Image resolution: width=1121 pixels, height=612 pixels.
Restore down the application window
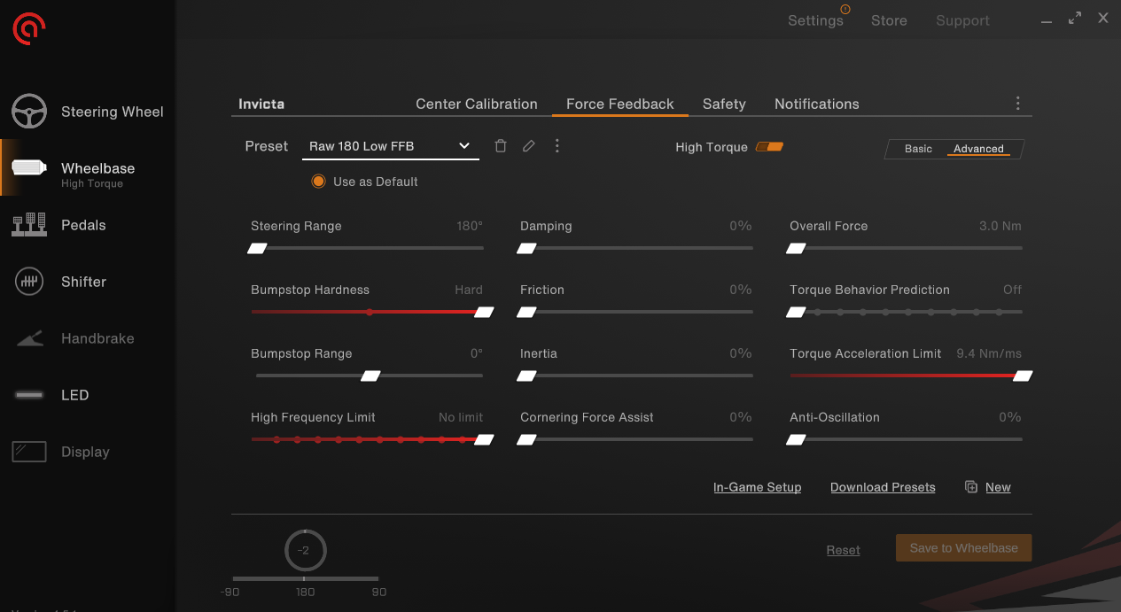pos(1075,18)
